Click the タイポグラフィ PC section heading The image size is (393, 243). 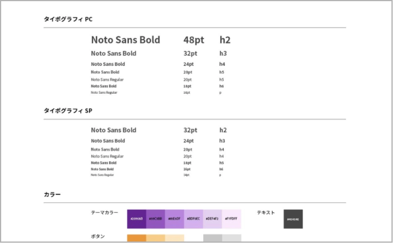click(x=68, y=19)
